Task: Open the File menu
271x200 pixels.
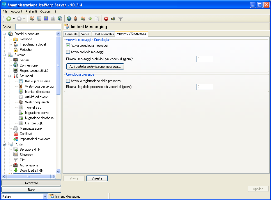Action: 5,11
